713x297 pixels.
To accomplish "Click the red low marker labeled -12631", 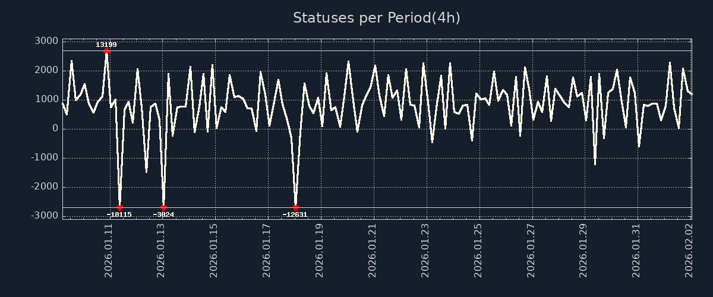I will 295,208.
